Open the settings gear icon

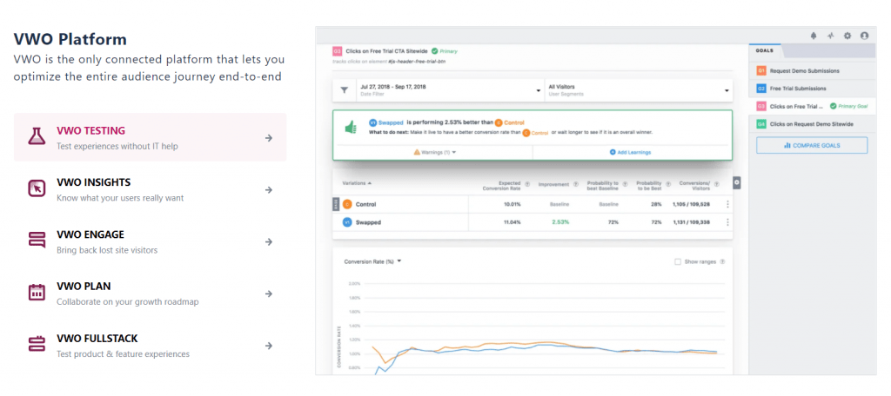(847, 36)
